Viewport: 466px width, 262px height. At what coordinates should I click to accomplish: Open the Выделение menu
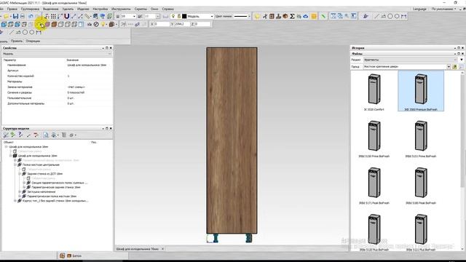[x=50, y=9]
